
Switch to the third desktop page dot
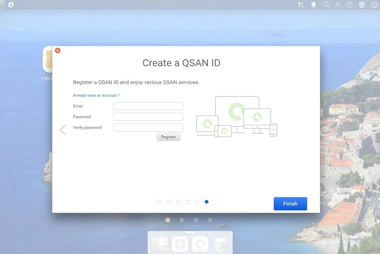coord(196,220)
